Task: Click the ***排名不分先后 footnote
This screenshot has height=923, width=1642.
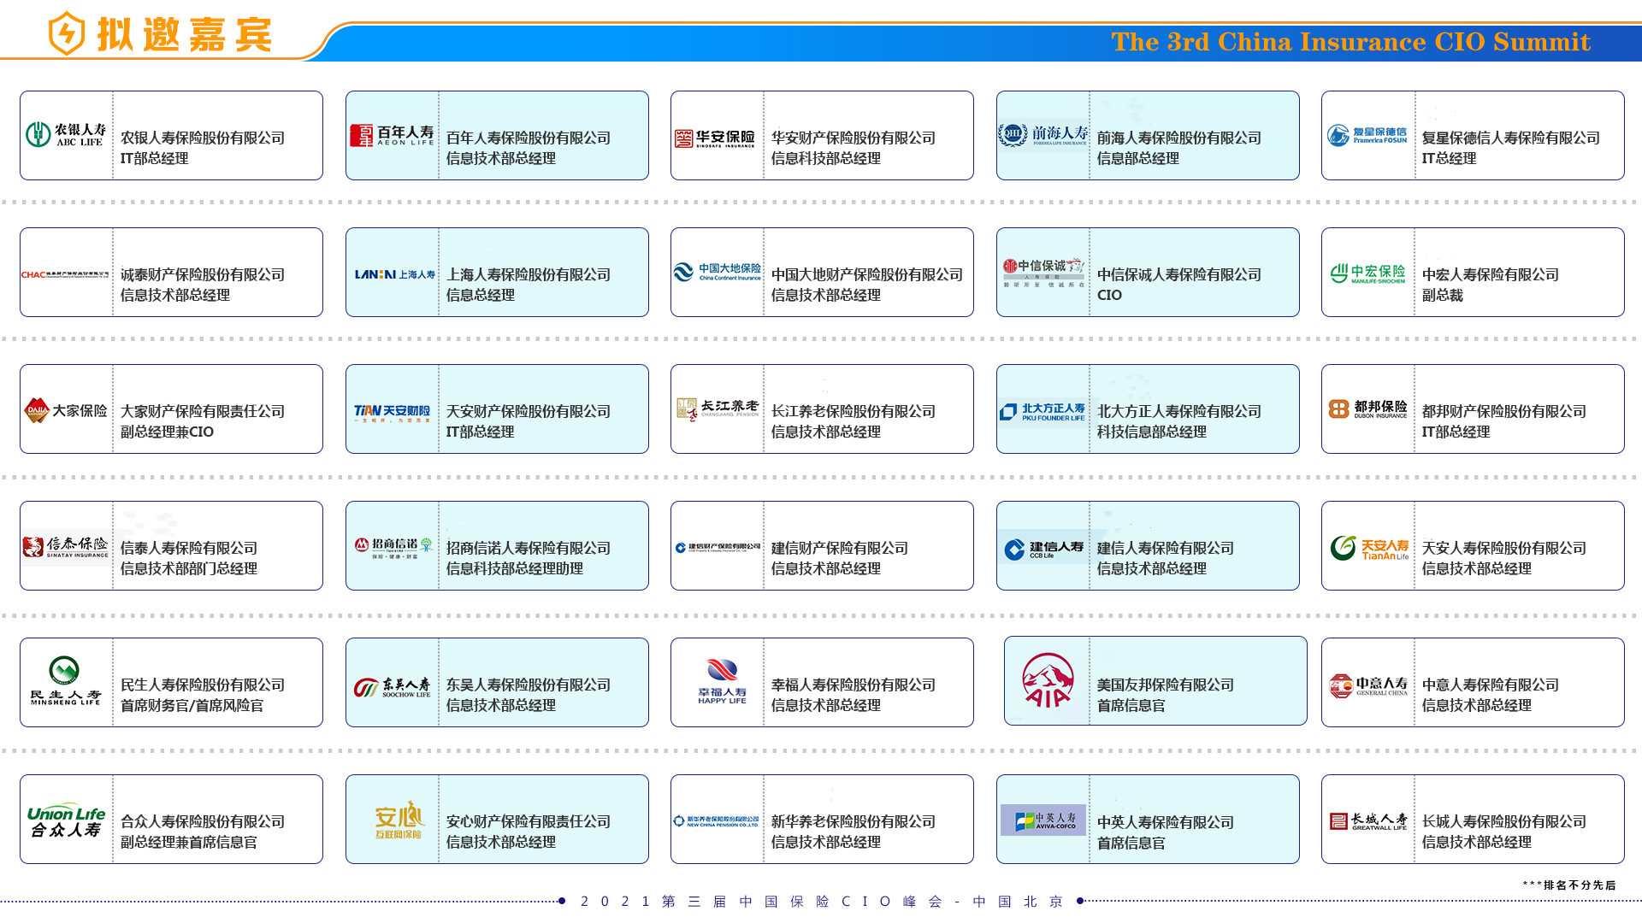Action: tap(1569, 885)
